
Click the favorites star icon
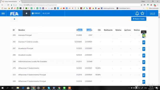coord(142,13)
